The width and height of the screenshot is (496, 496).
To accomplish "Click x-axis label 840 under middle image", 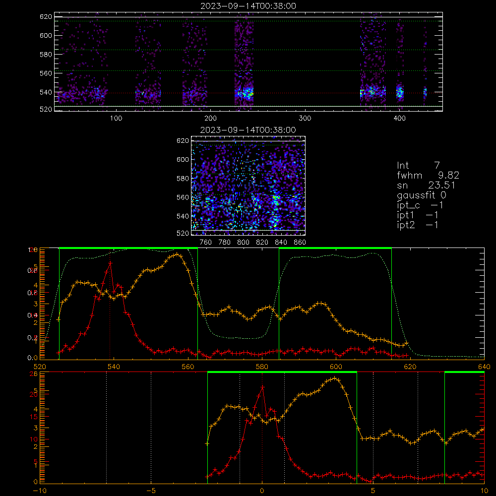I will pyautogui.click(x=281, y=243).
